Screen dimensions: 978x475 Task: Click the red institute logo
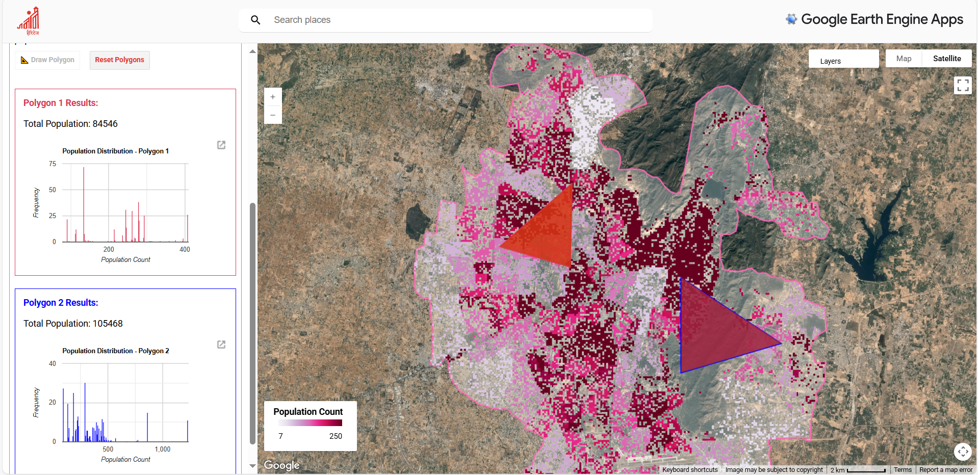click(x=29, y=21)
